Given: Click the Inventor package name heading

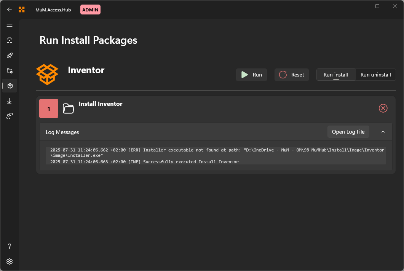Looking at the screenshot, I should click(86, 70).
